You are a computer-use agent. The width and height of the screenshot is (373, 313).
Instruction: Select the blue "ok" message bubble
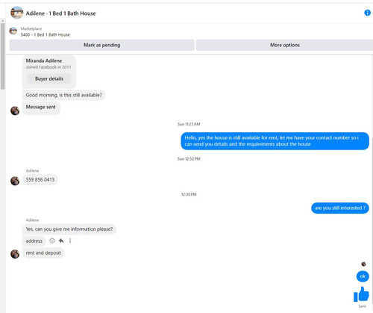(x=363, y=276)
